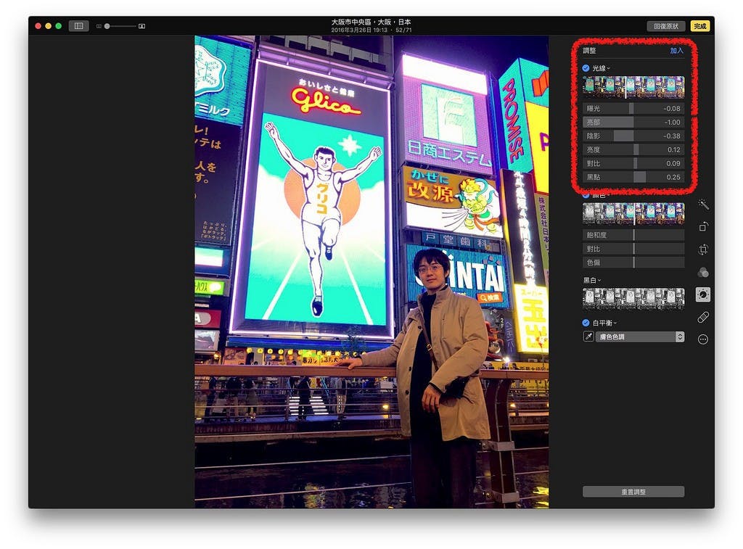
Task: Click the 亮度 slider
Action: pyautogui.click(x=633, y=149)
